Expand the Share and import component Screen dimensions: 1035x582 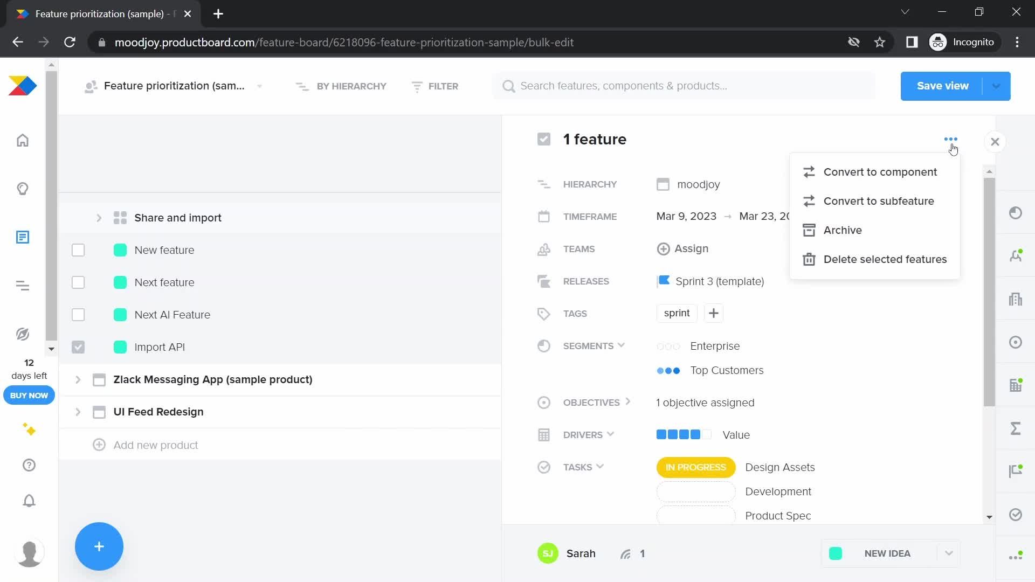(99, 218)
